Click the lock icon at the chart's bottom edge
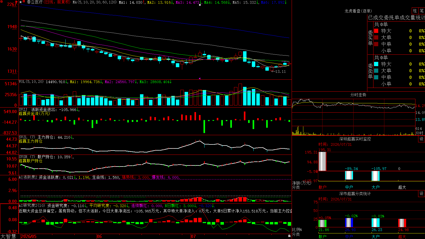This screenshot has height=239, width=425. point(289,236)
